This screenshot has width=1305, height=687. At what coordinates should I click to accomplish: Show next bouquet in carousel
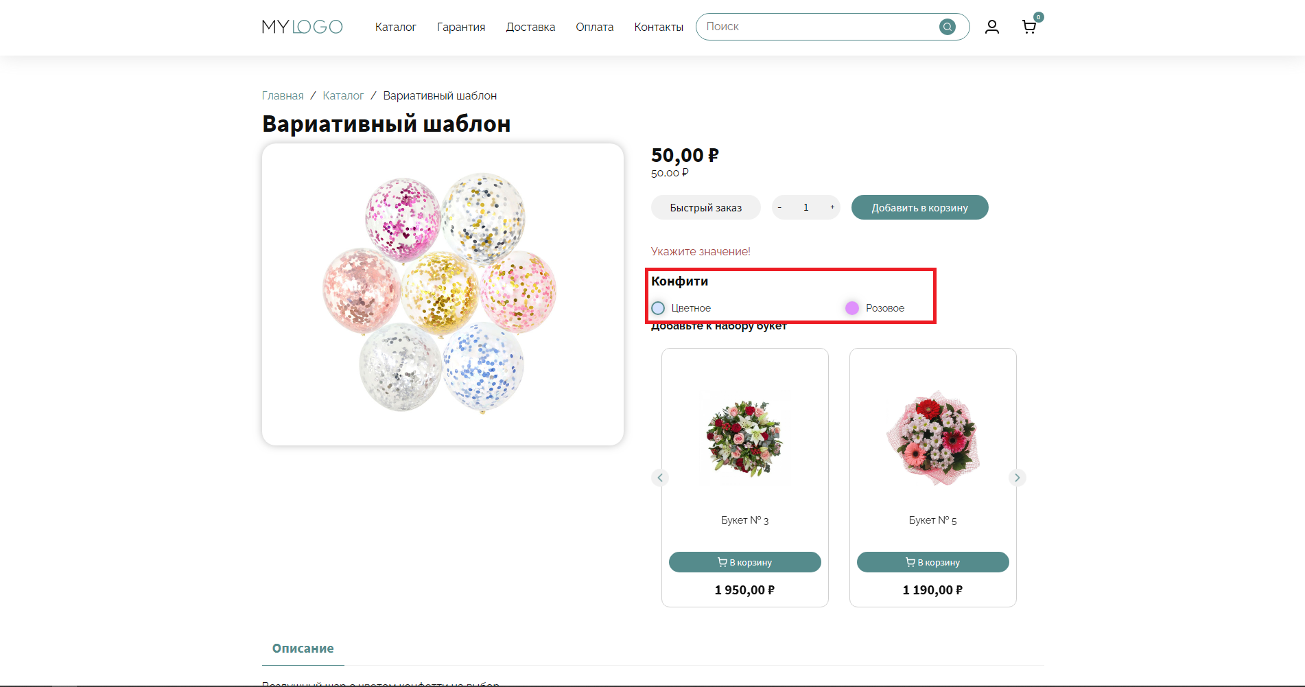[x=1017, y=478]
